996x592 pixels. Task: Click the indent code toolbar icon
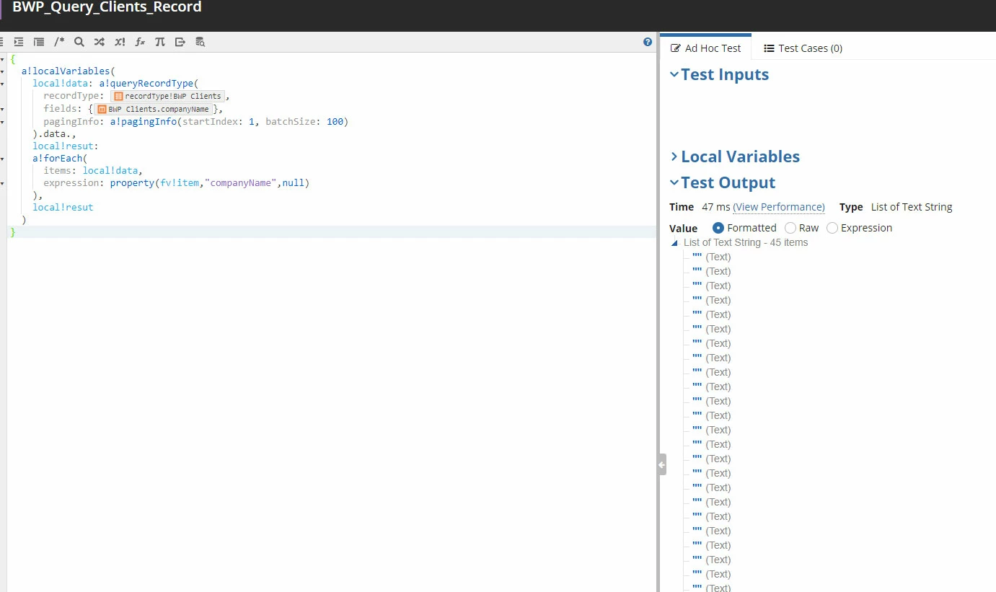pos(19,42)
